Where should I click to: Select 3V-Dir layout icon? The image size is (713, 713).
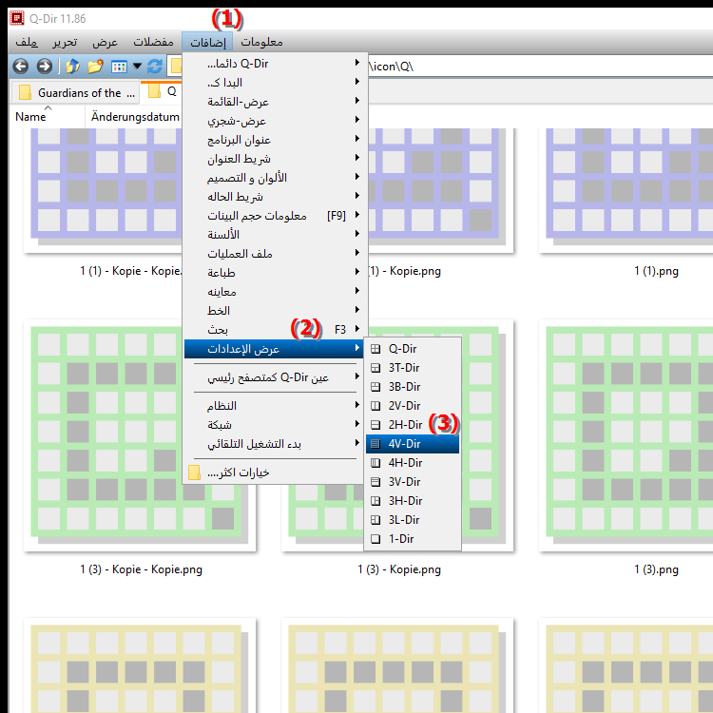click(x=376, y=482)
